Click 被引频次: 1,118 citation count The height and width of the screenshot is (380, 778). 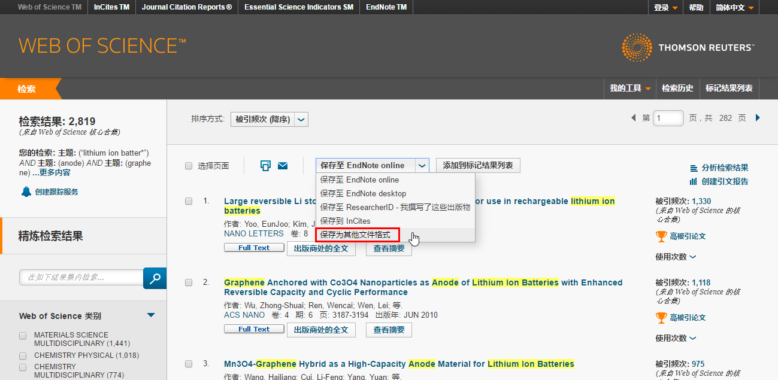(x=683, y=282)
